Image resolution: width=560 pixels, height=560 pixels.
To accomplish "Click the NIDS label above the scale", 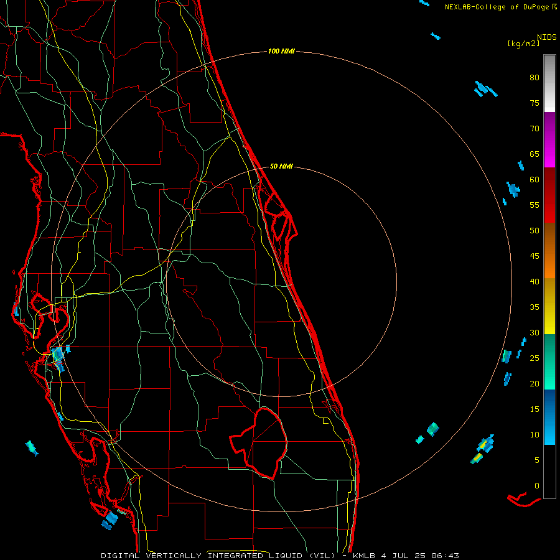I will coord(546,37).
